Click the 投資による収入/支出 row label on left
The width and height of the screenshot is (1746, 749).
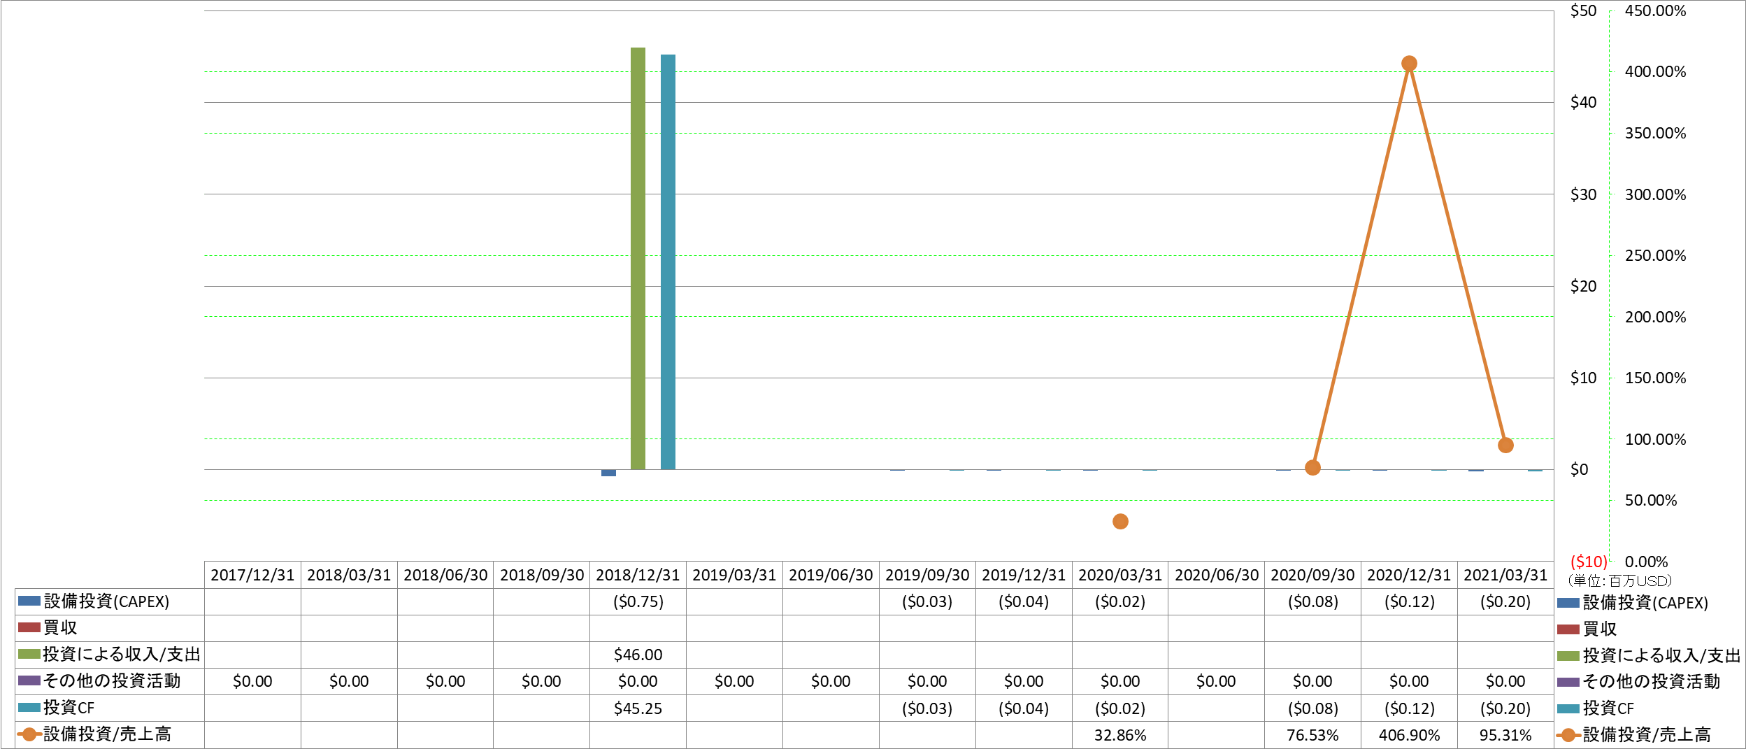pyautogui.click(x=122, y=655)
